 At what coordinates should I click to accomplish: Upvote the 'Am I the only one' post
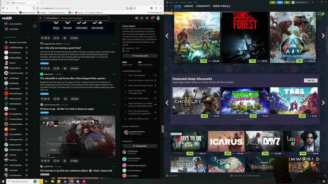tap(42, 68)
